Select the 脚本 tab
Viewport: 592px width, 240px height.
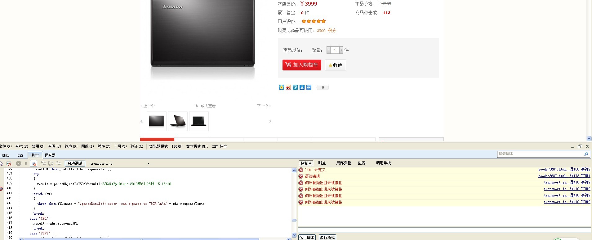point(35,155)
